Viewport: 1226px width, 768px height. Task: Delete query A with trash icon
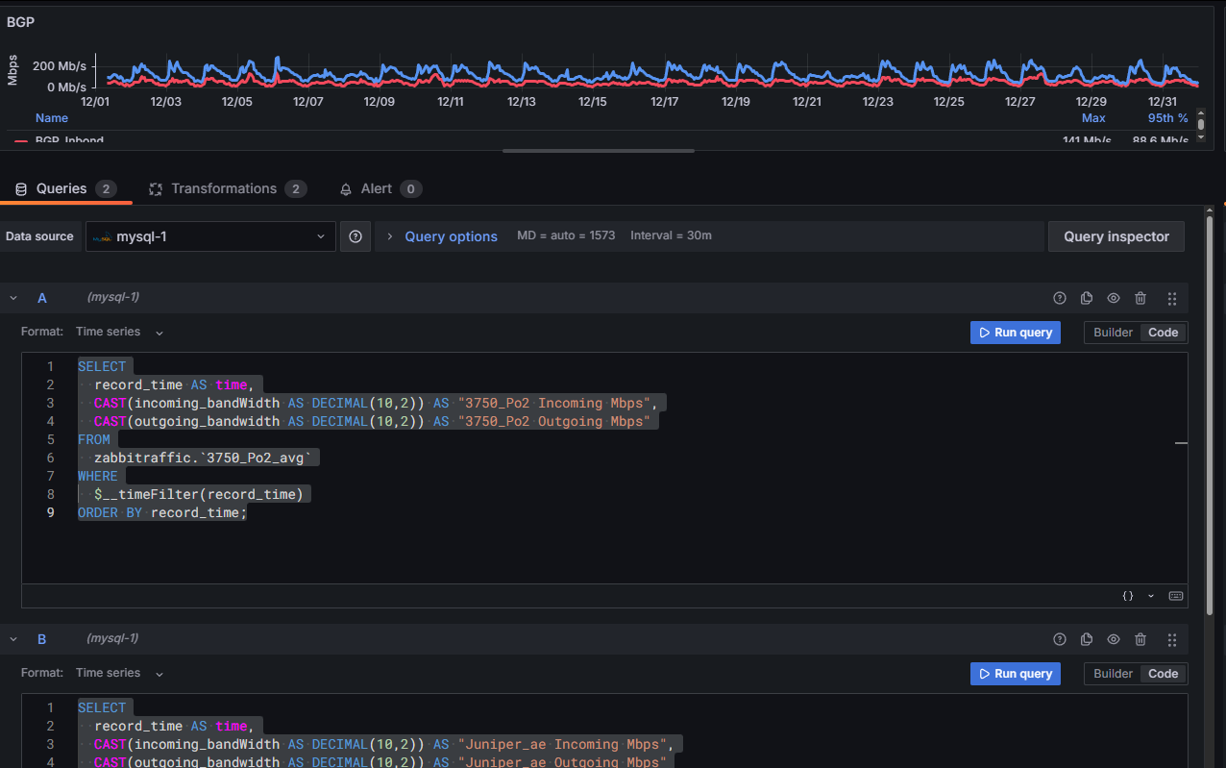pos(1140,298)
